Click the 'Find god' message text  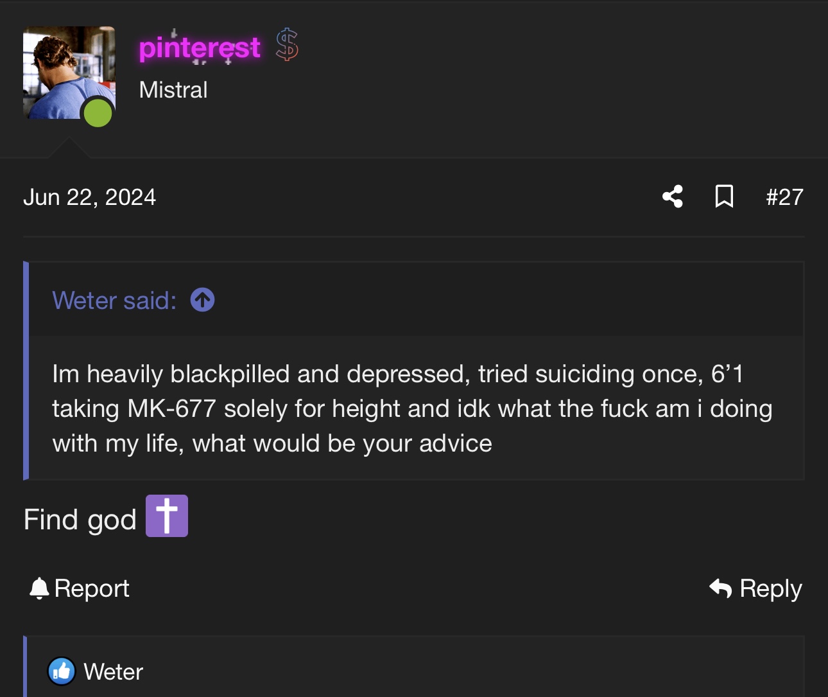pyautogui.click(x=80, y=520)
